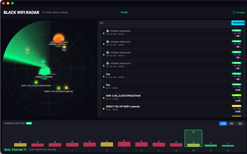Switch channel analysis to the 6G tab
The width and height of the screenshot is (247, 154).
tap(240, 124)
